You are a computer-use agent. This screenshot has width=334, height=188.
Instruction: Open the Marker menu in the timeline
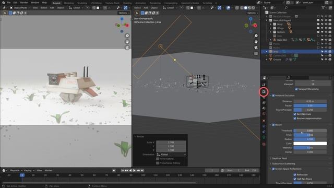49,170
